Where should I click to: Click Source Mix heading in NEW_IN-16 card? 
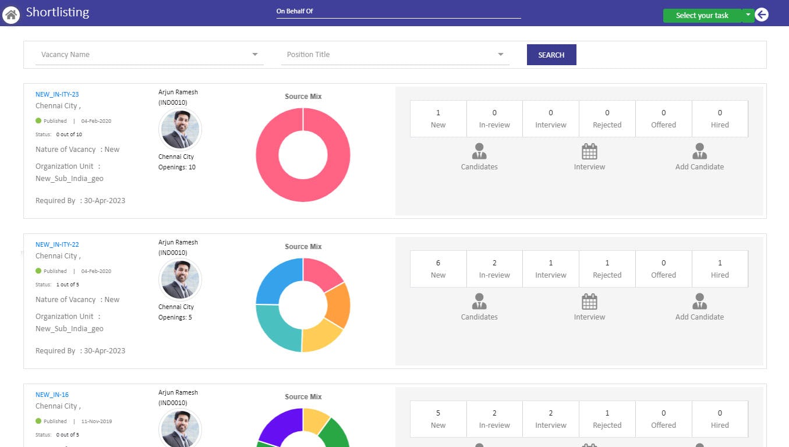coord(303,397)
